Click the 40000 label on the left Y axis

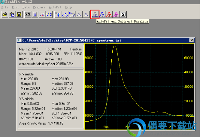point(89,72)
